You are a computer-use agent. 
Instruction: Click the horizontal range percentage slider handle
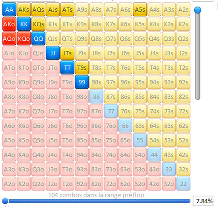point(5,201)
